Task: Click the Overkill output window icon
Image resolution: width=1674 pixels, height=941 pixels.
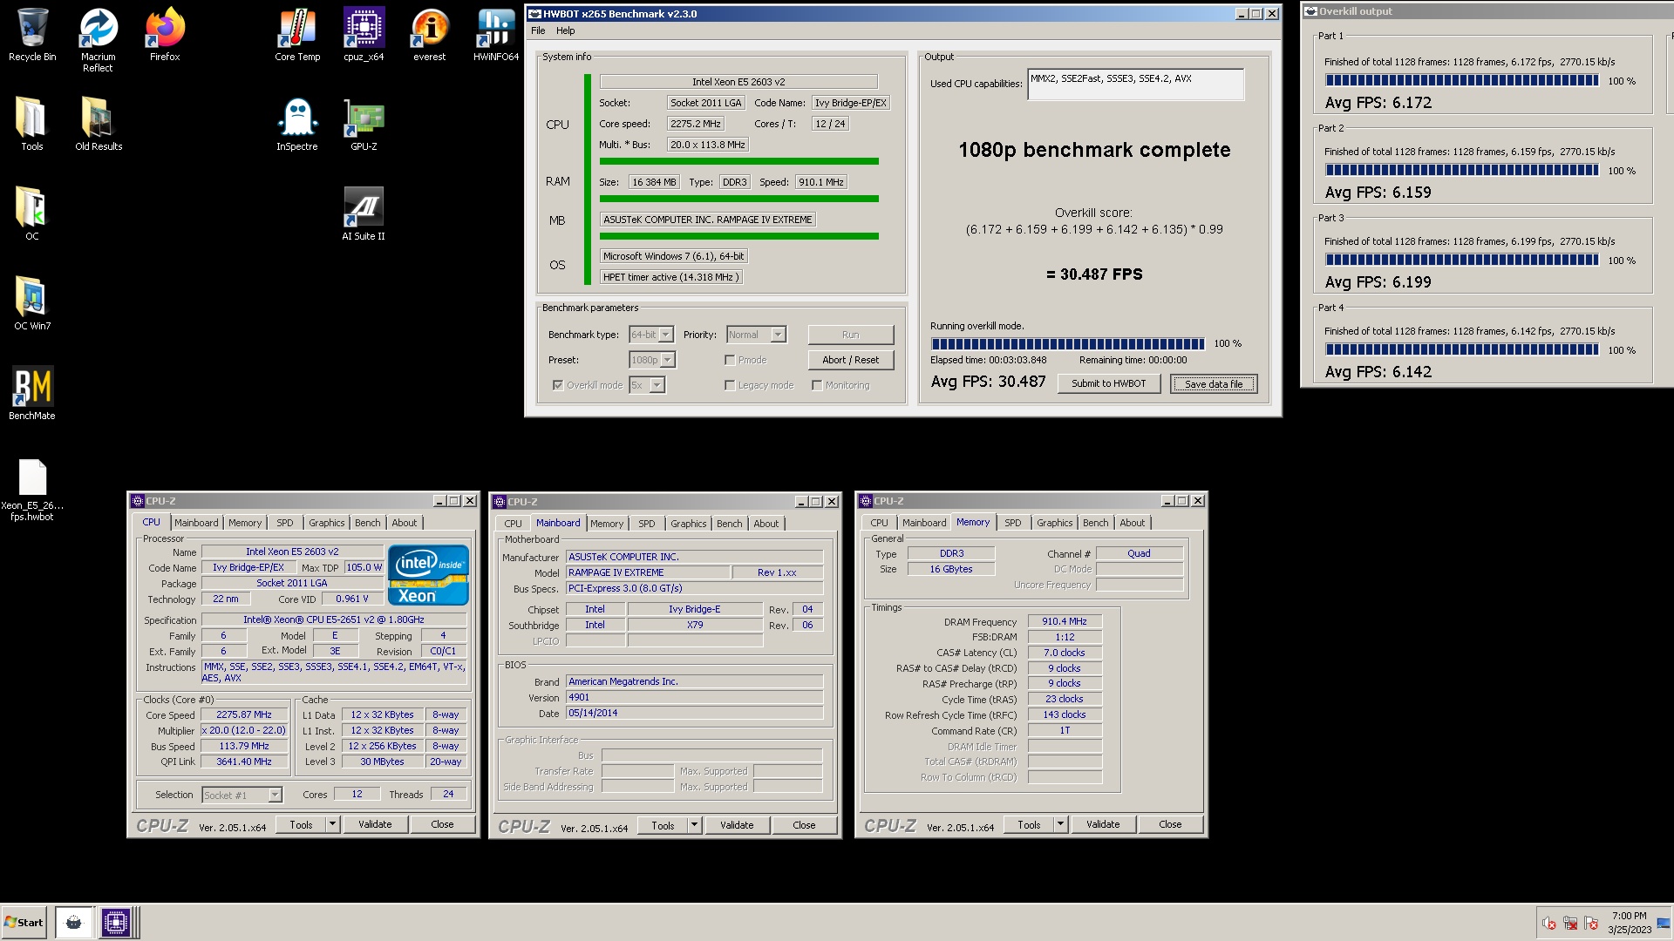Action: [x=1310, y=11]
